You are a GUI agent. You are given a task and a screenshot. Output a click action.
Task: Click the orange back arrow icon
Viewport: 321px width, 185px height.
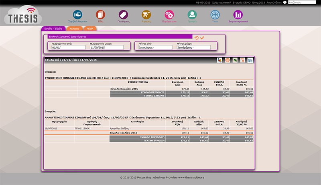tap(196, 38)
